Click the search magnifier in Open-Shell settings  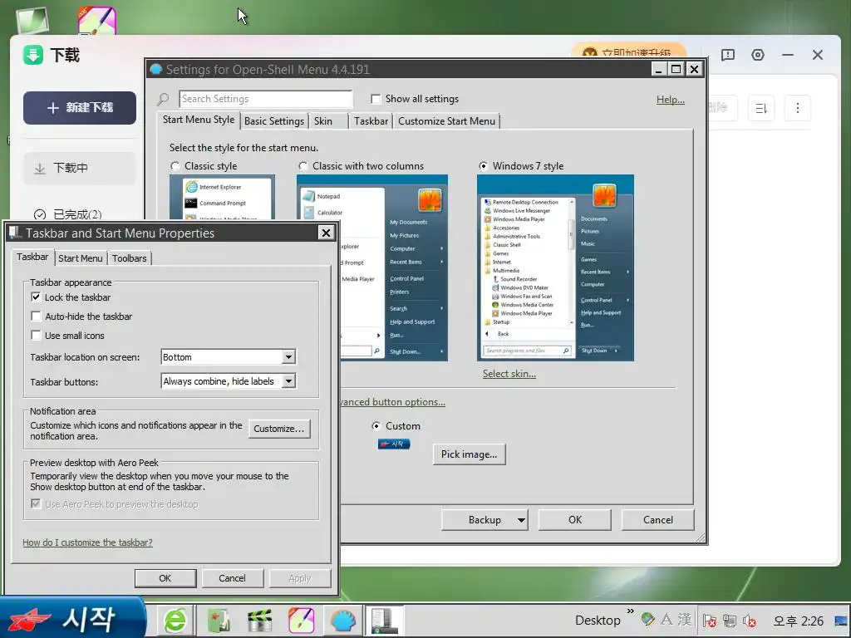click(x=163, y=99)
